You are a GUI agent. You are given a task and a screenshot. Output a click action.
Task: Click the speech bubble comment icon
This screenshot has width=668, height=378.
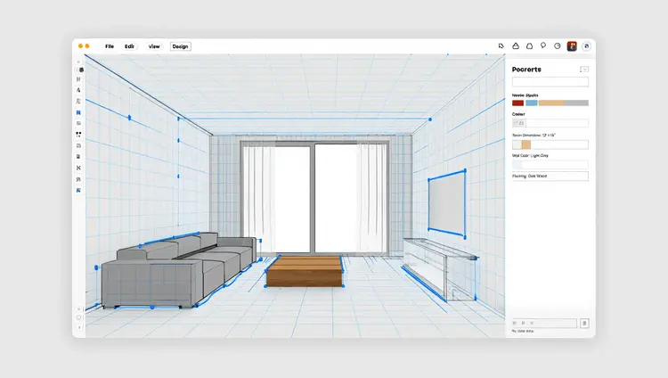tap(542, 45)
